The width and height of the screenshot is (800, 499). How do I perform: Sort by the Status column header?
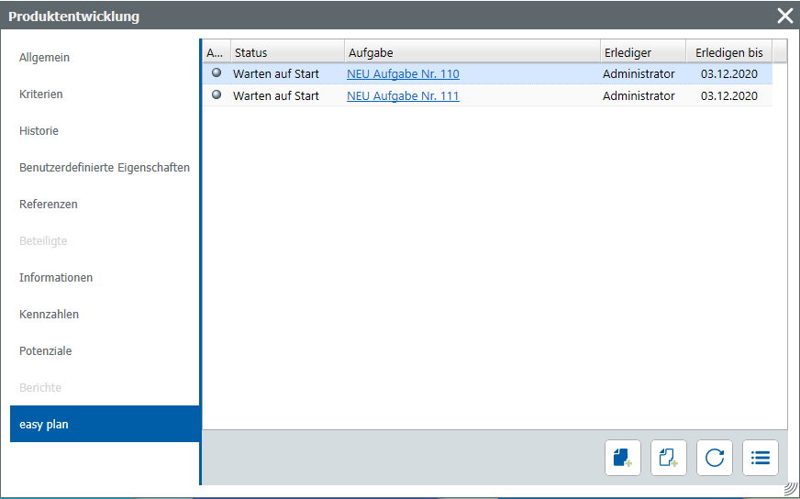click(286, 52)
